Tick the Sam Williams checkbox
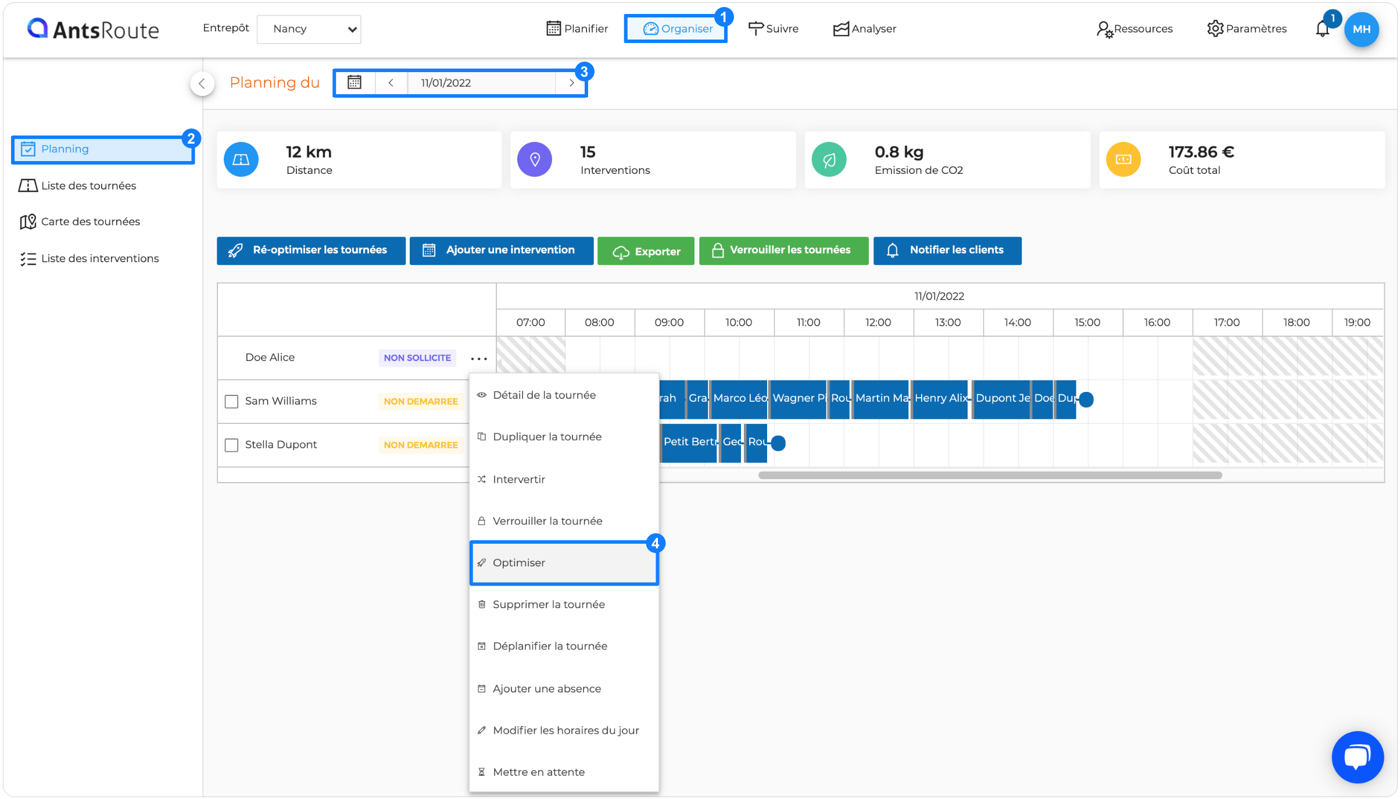The image size is (1400, 799). 231,401
